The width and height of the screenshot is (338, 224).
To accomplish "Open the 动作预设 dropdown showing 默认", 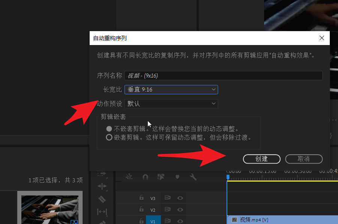I will point(171,104).
